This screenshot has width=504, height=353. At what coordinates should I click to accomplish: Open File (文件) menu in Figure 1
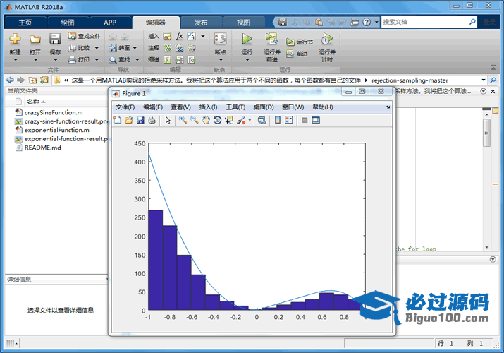(125, 107)
